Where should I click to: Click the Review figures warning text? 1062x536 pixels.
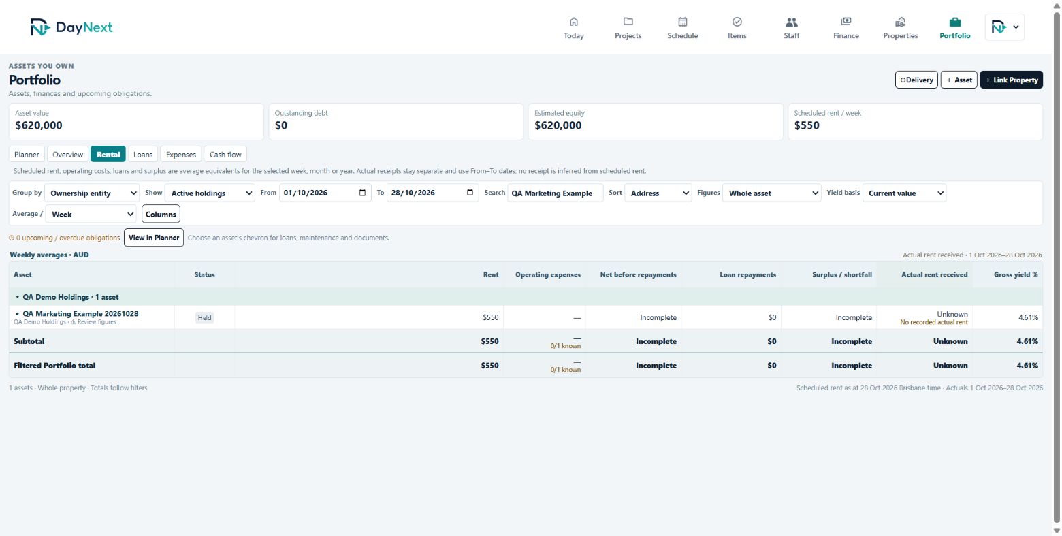point(93,322)
